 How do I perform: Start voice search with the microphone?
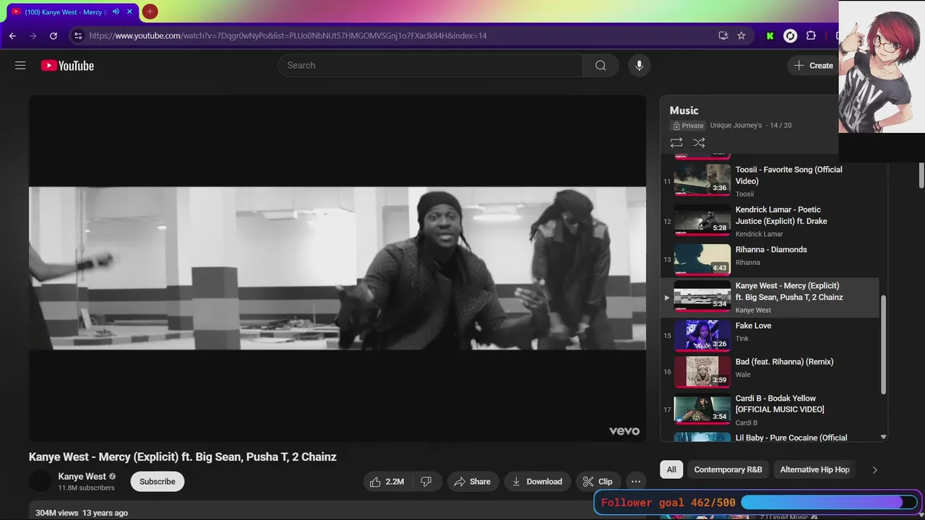639,66
